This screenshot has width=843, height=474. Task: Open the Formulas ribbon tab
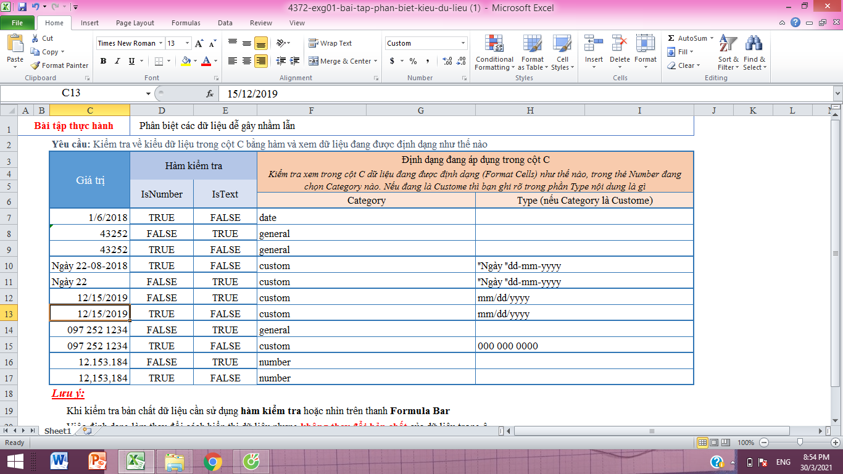[186, 23]
